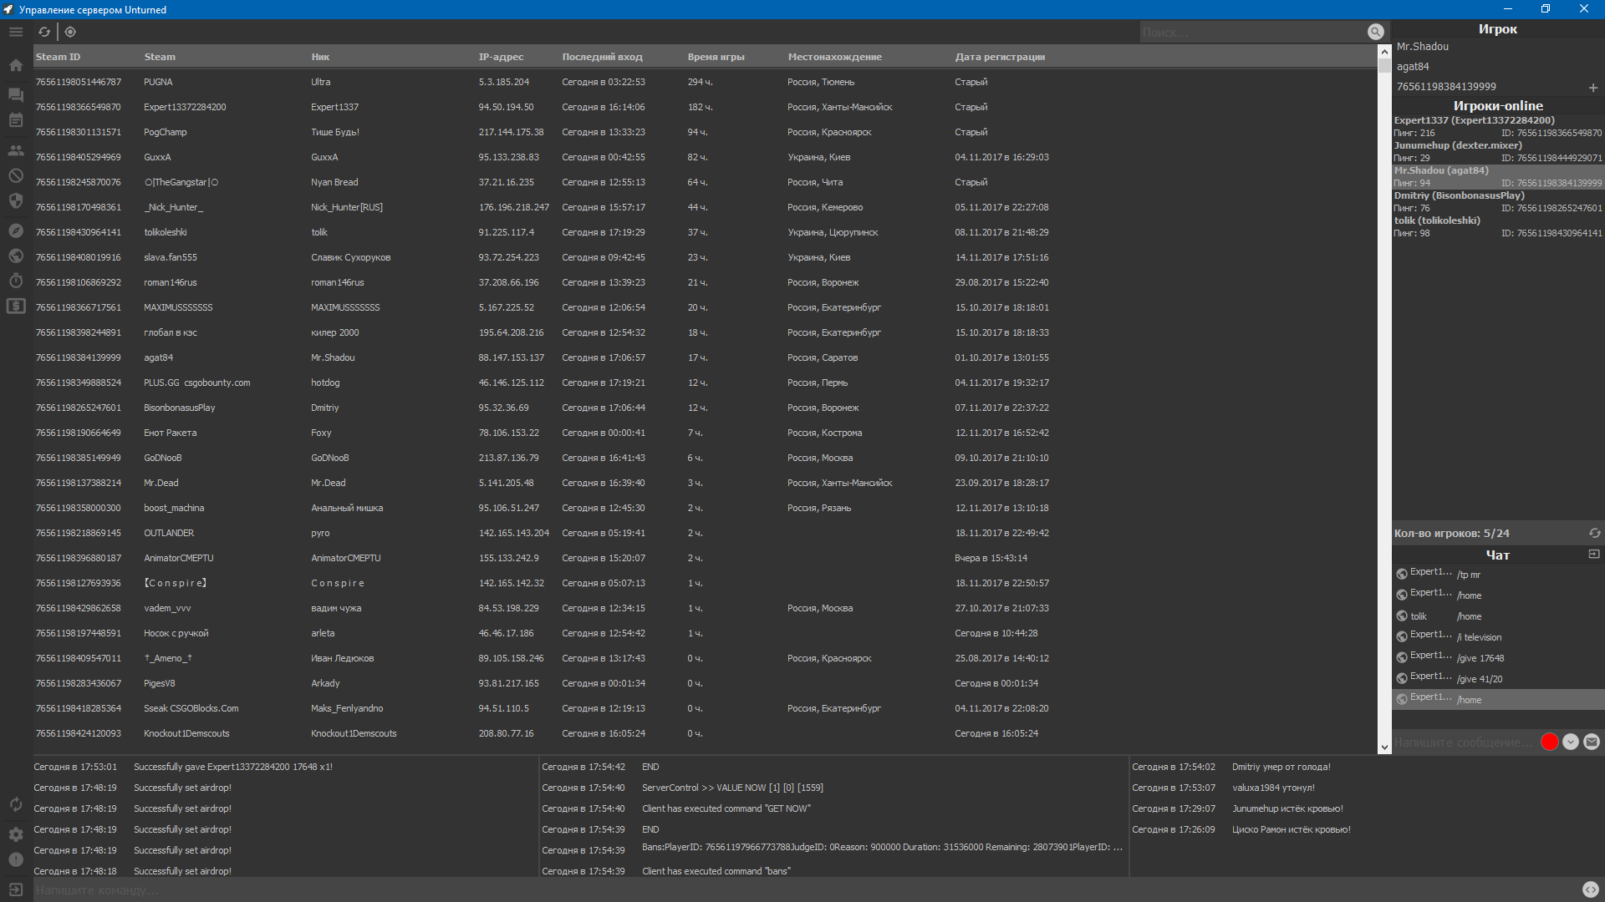Click the target locate icon in toolbar
1605x902 pixels.
point(70,32)
